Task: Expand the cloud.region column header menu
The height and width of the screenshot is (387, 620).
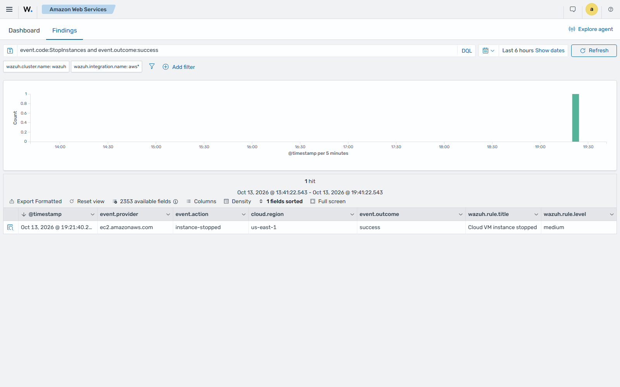Action: pos(352,214)
